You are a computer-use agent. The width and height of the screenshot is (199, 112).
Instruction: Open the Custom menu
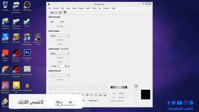click(x=106, y=8)
